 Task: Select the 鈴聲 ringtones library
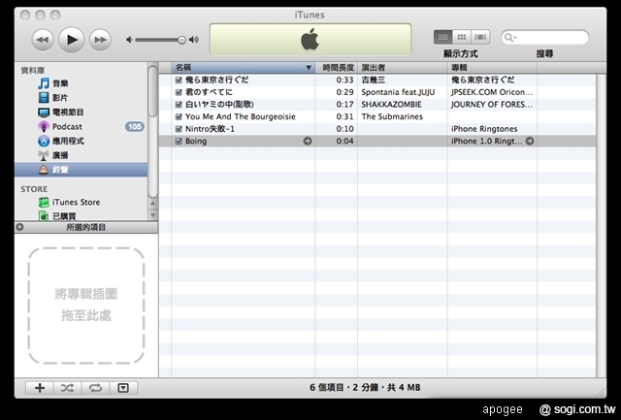81,170
